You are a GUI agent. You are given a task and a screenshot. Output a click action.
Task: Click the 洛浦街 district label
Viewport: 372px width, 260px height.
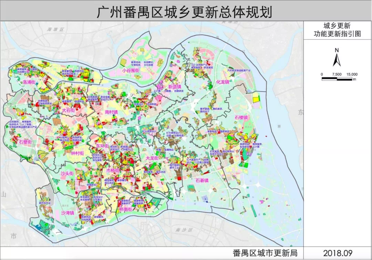29,82
